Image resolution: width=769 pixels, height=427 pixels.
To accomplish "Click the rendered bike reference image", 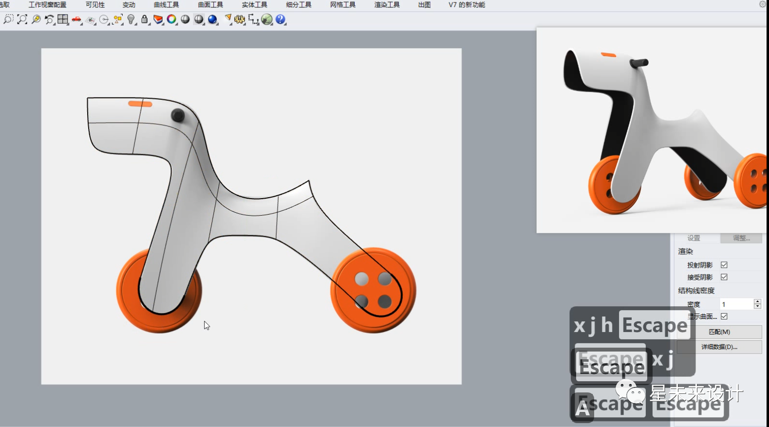I will point(653,130).
